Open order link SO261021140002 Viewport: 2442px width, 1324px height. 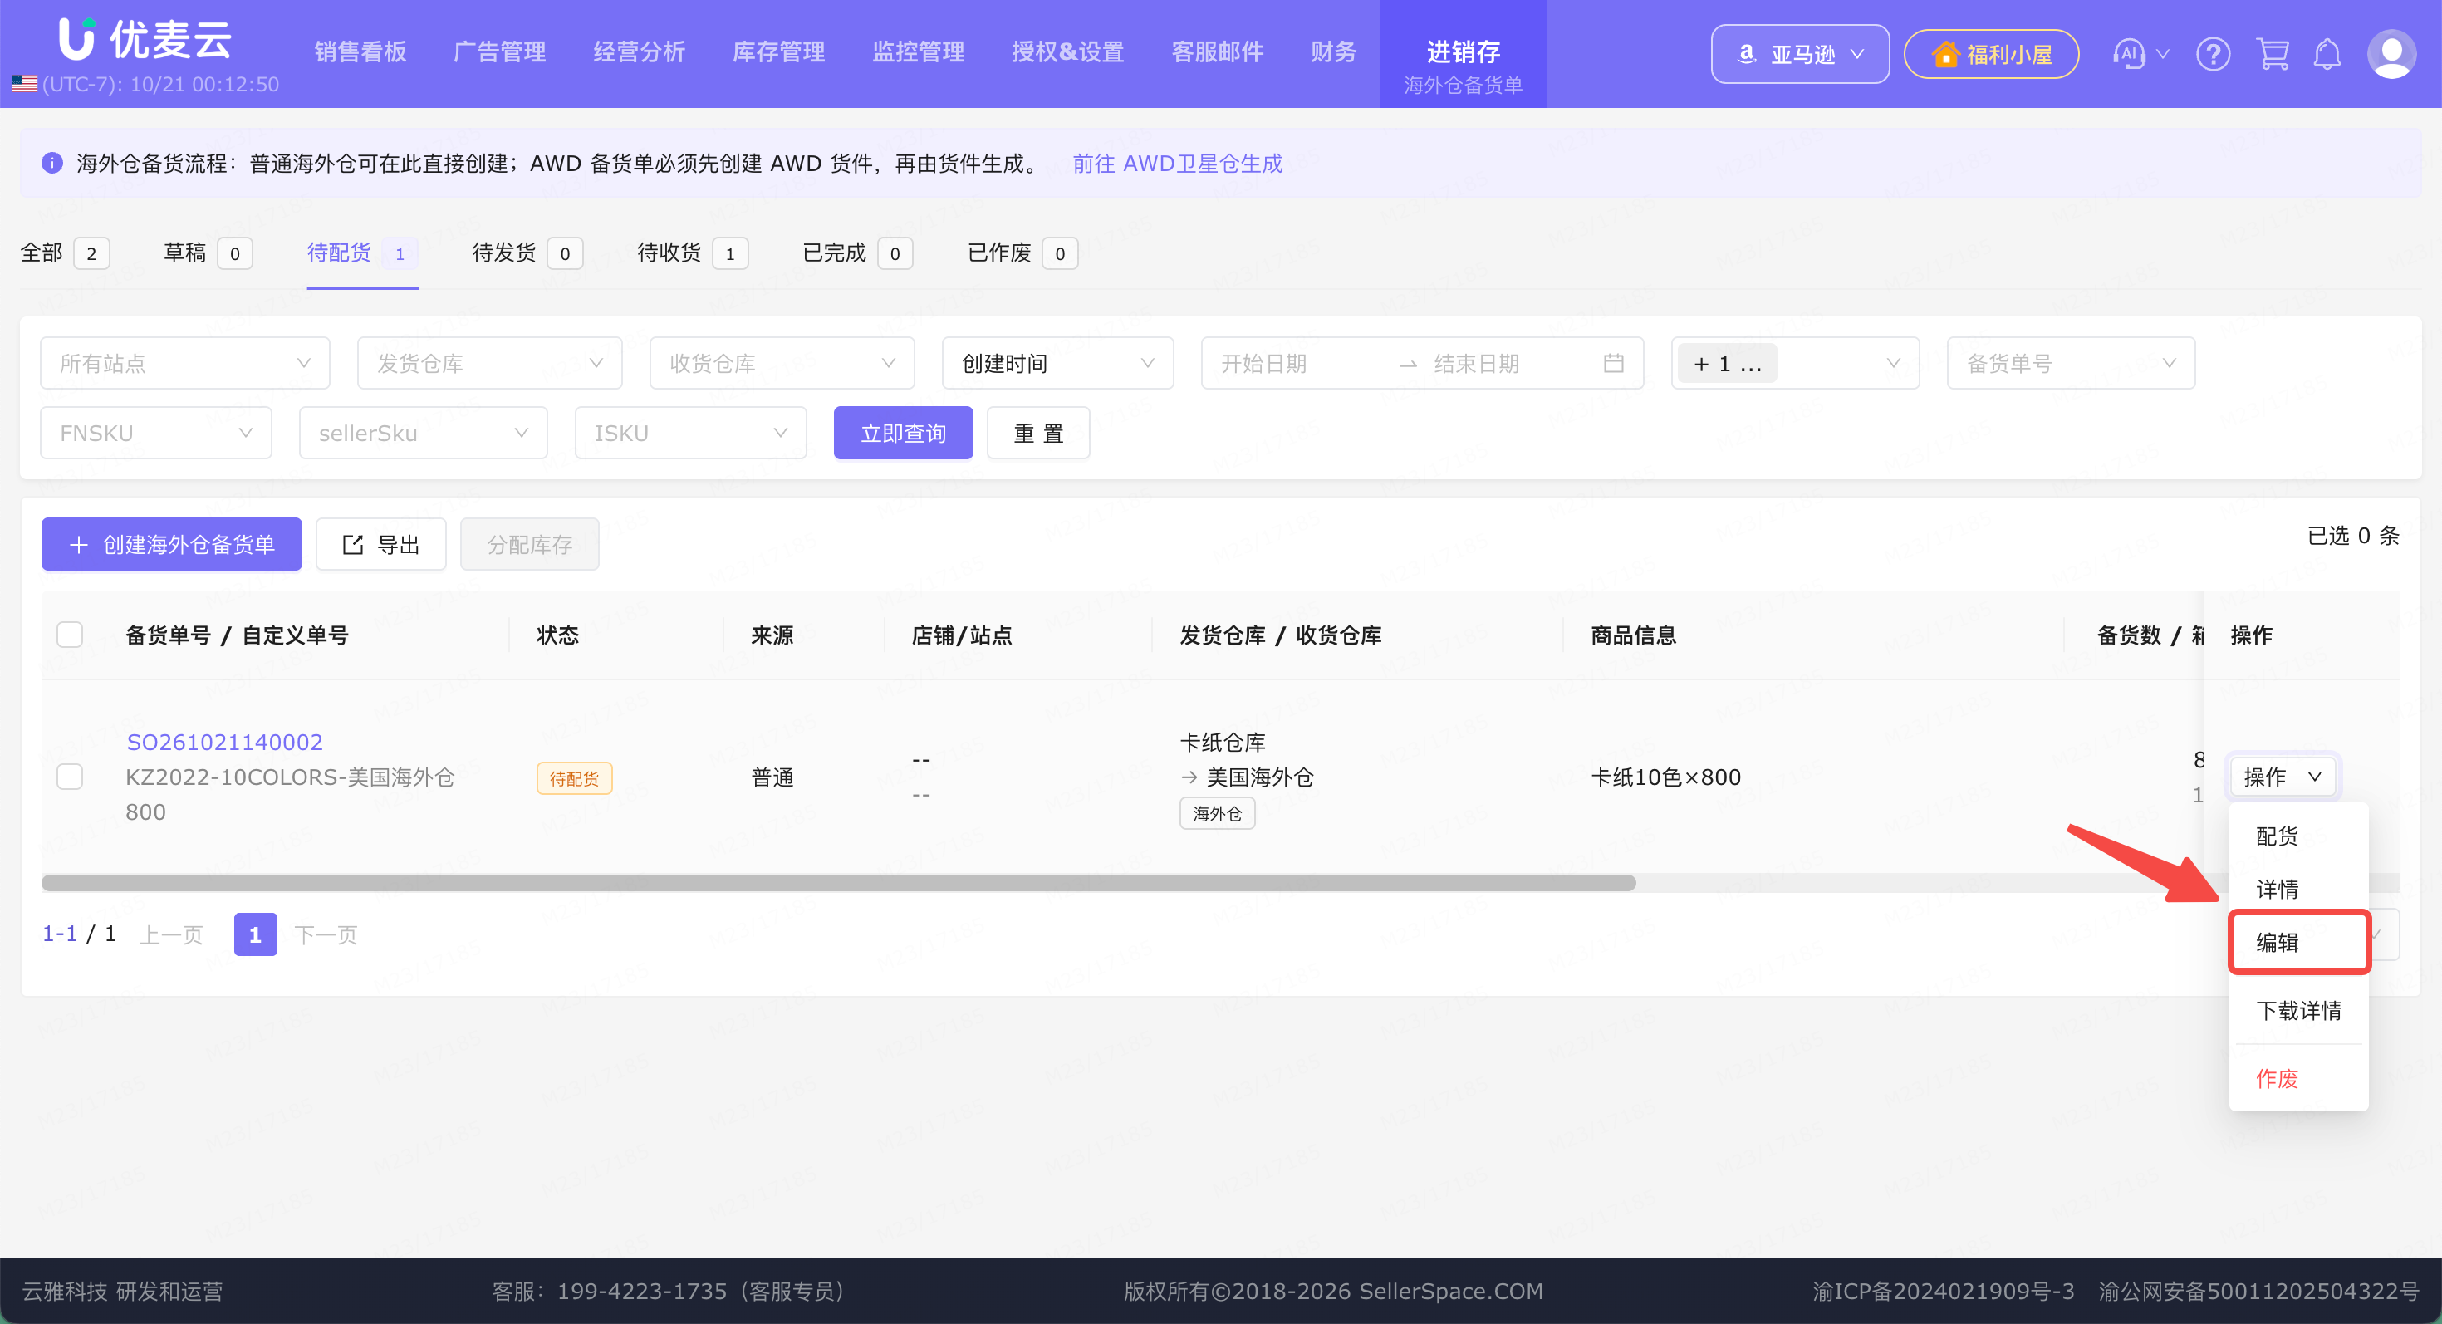224,742
